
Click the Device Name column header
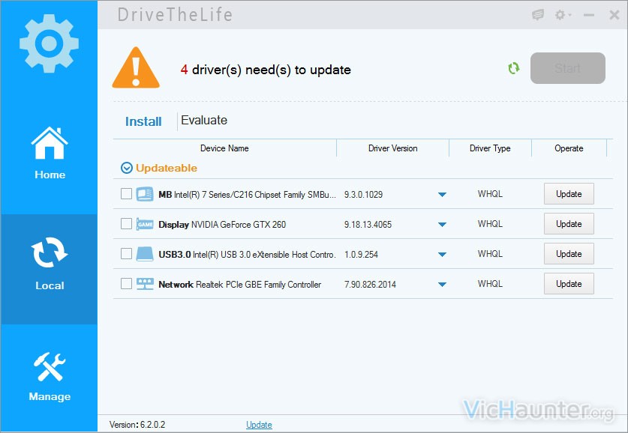point(224,148)
